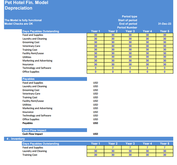Select the USD cell for Veterinary Care payables
The width and height of the screenshot is (177, 165).
pos(95,94)
